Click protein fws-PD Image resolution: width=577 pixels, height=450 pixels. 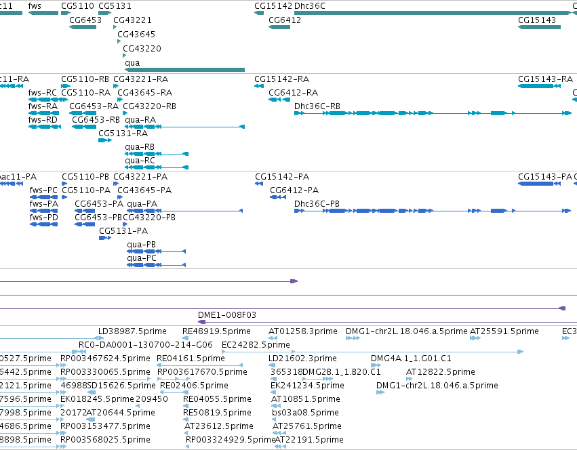tap(43, 224)
